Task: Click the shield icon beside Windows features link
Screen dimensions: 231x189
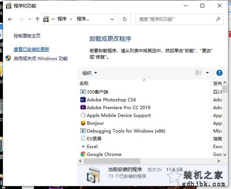Action: 8,58
